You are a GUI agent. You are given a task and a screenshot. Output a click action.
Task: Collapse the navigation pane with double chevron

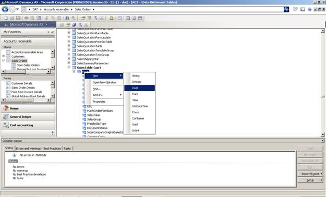53,32
